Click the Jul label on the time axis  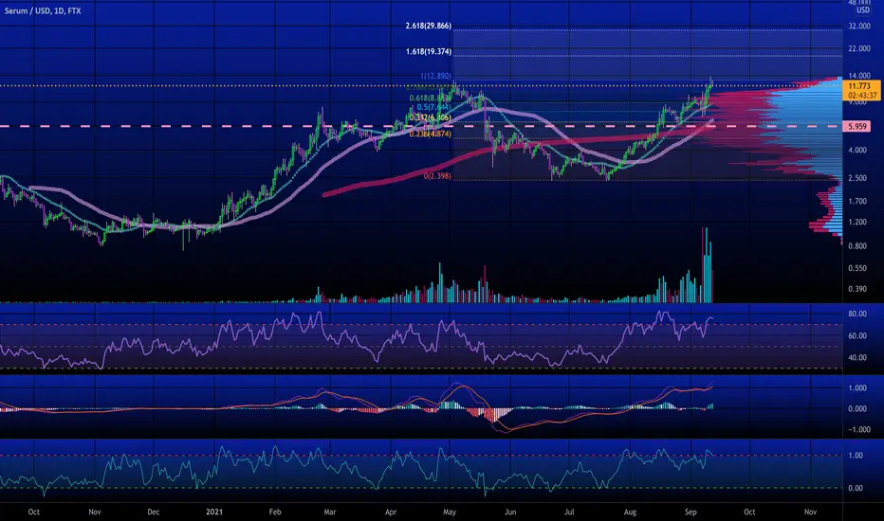569,512
